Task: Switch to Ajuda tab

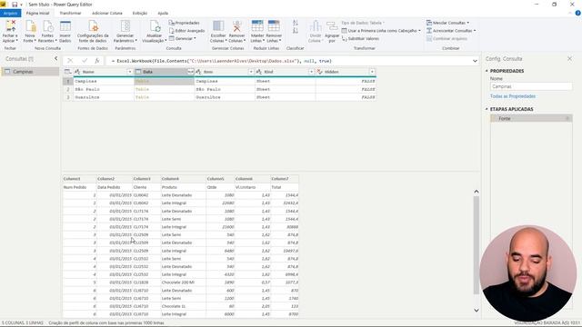Action: 163,13
